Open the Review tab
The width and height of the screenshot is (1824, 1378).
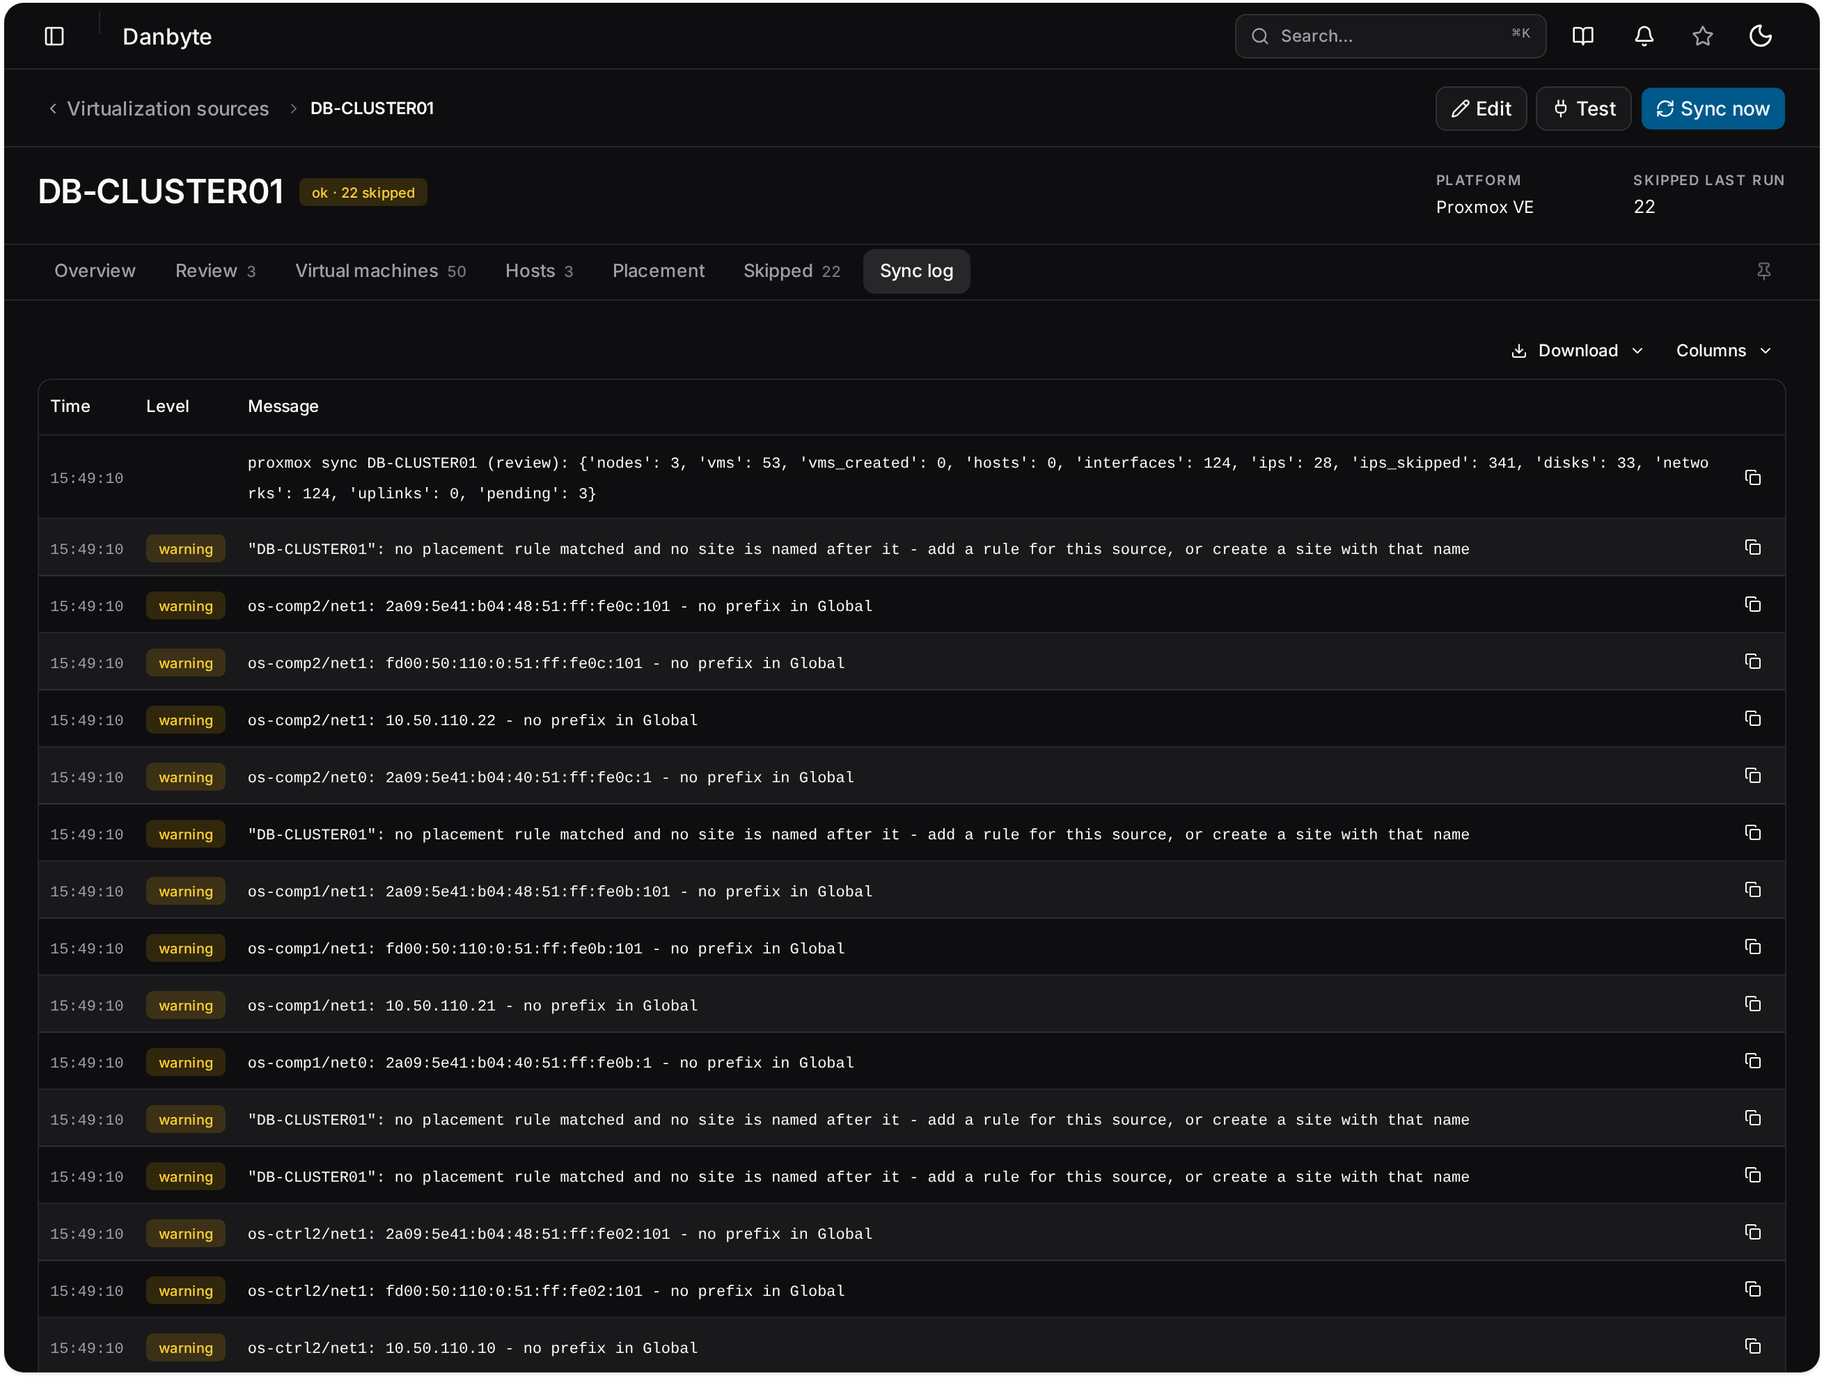215,271
